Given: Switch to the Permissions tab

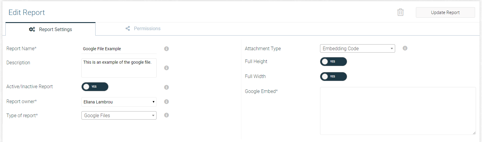Looking at the screenshot, I should pos(143,29).
